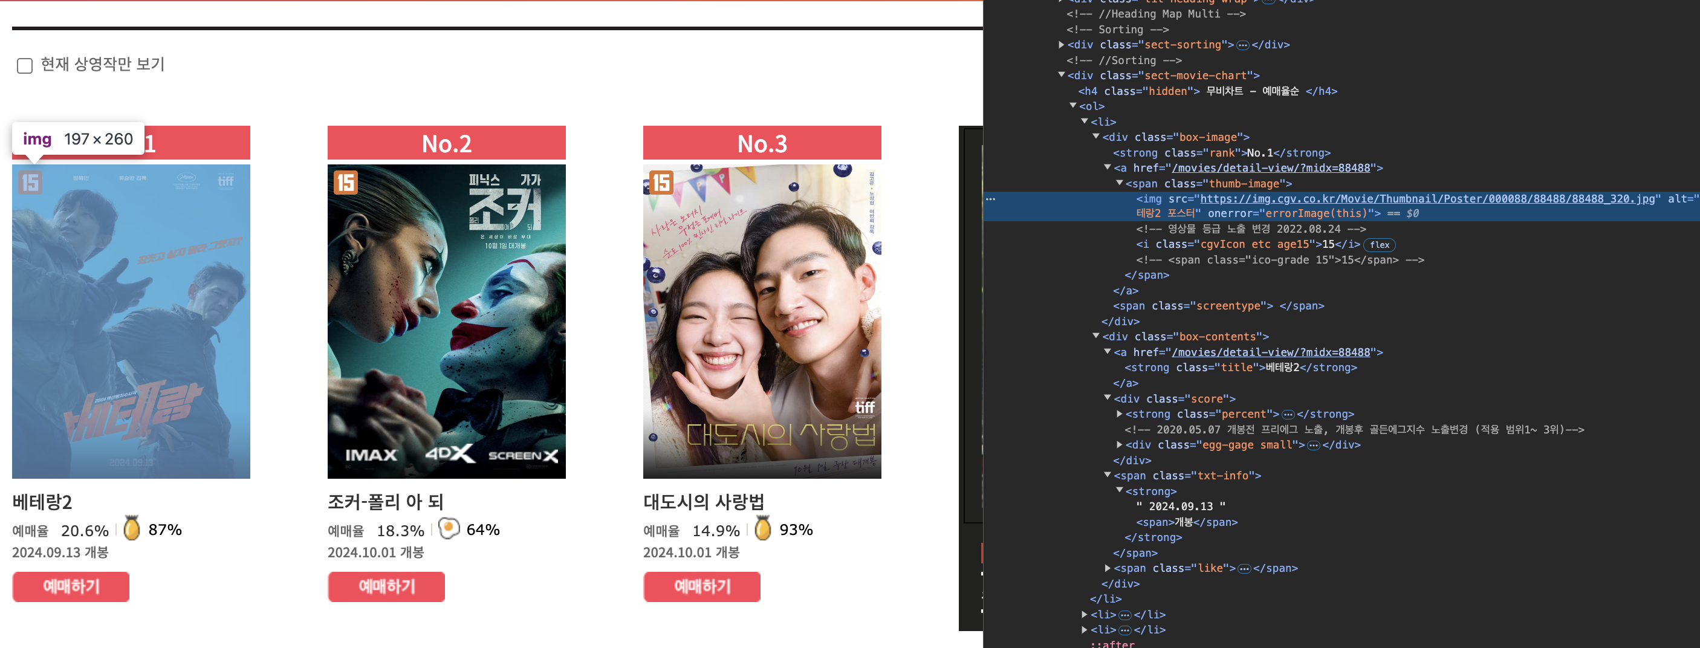Collapse the ol element node

(x=1073, y=106)
